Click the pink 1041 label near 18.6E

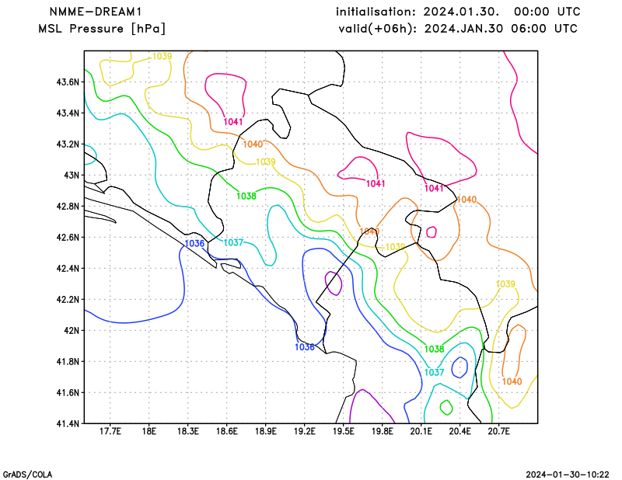pyautogui.click(x=233, y=122)
